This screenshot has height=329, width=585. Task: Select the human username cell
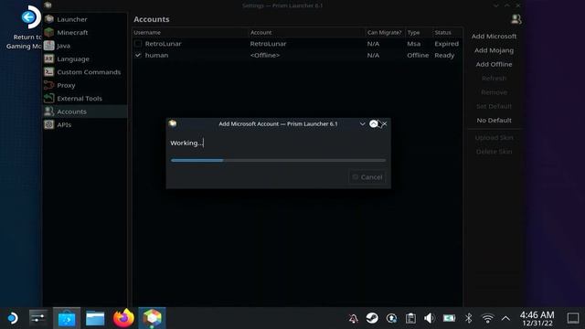pos(156,55)
